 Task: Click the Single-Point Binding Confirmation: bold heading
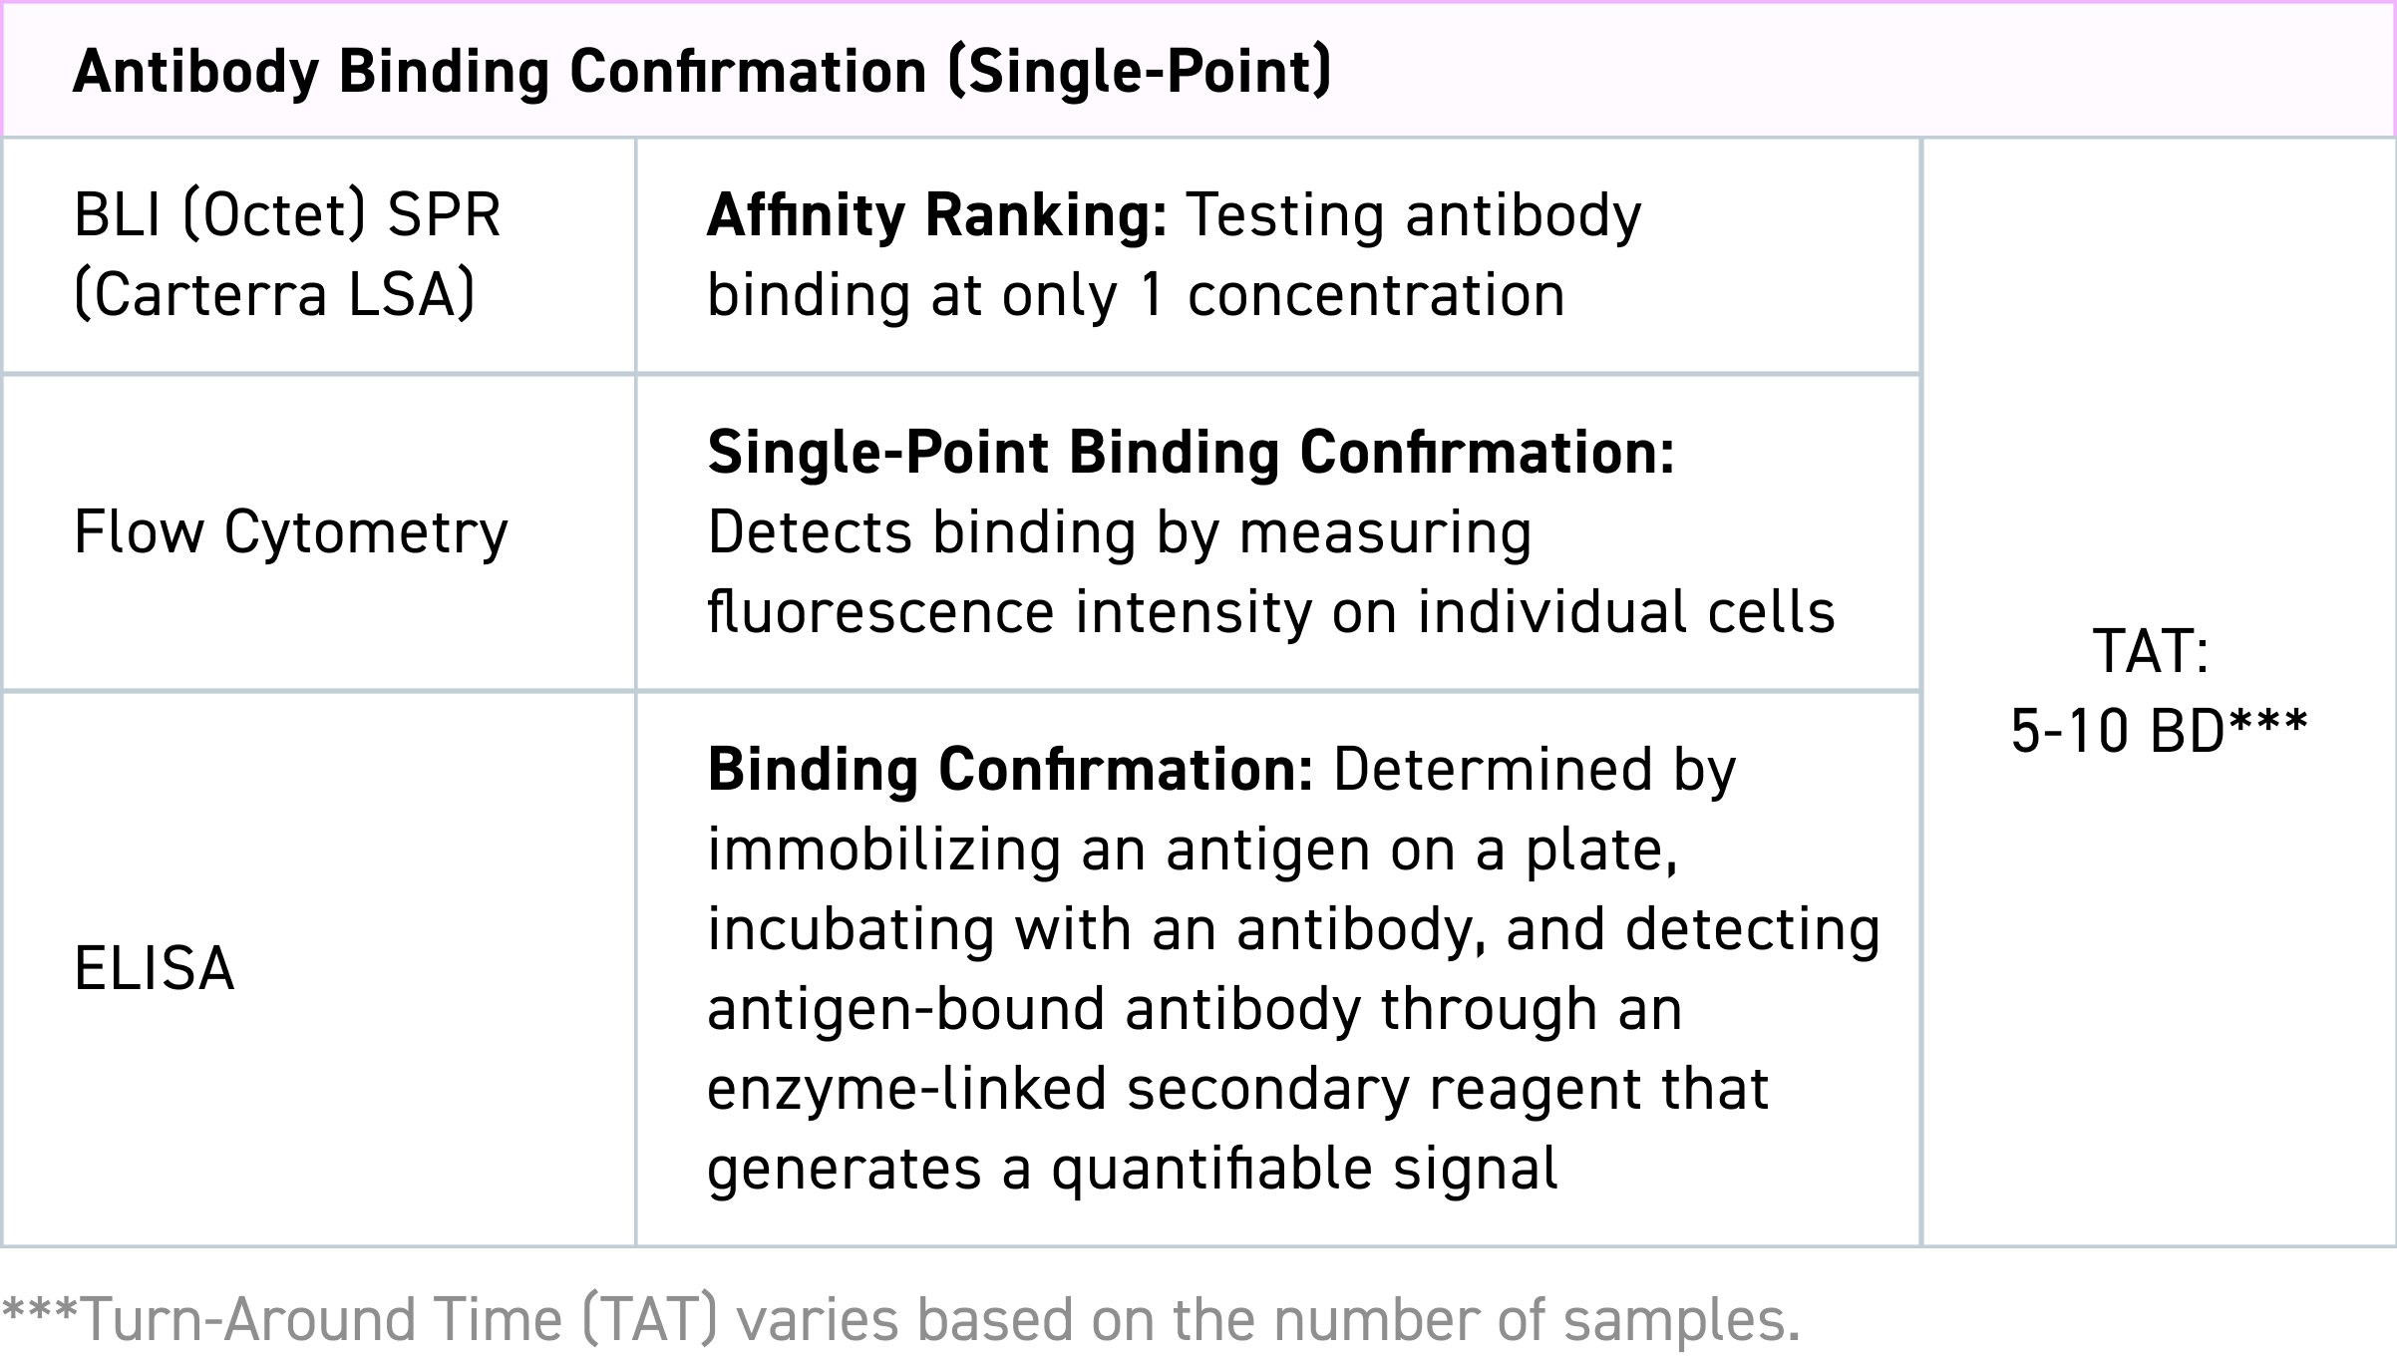tap(1191, 453)
